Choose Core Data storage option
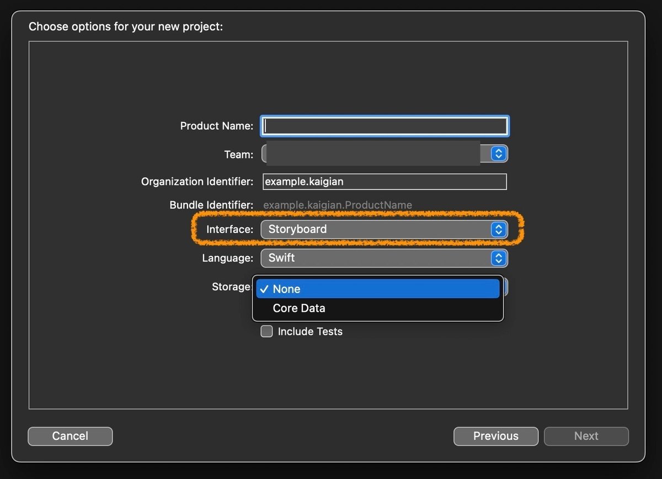This screenshot has width=662, height=479. point(378,308)
